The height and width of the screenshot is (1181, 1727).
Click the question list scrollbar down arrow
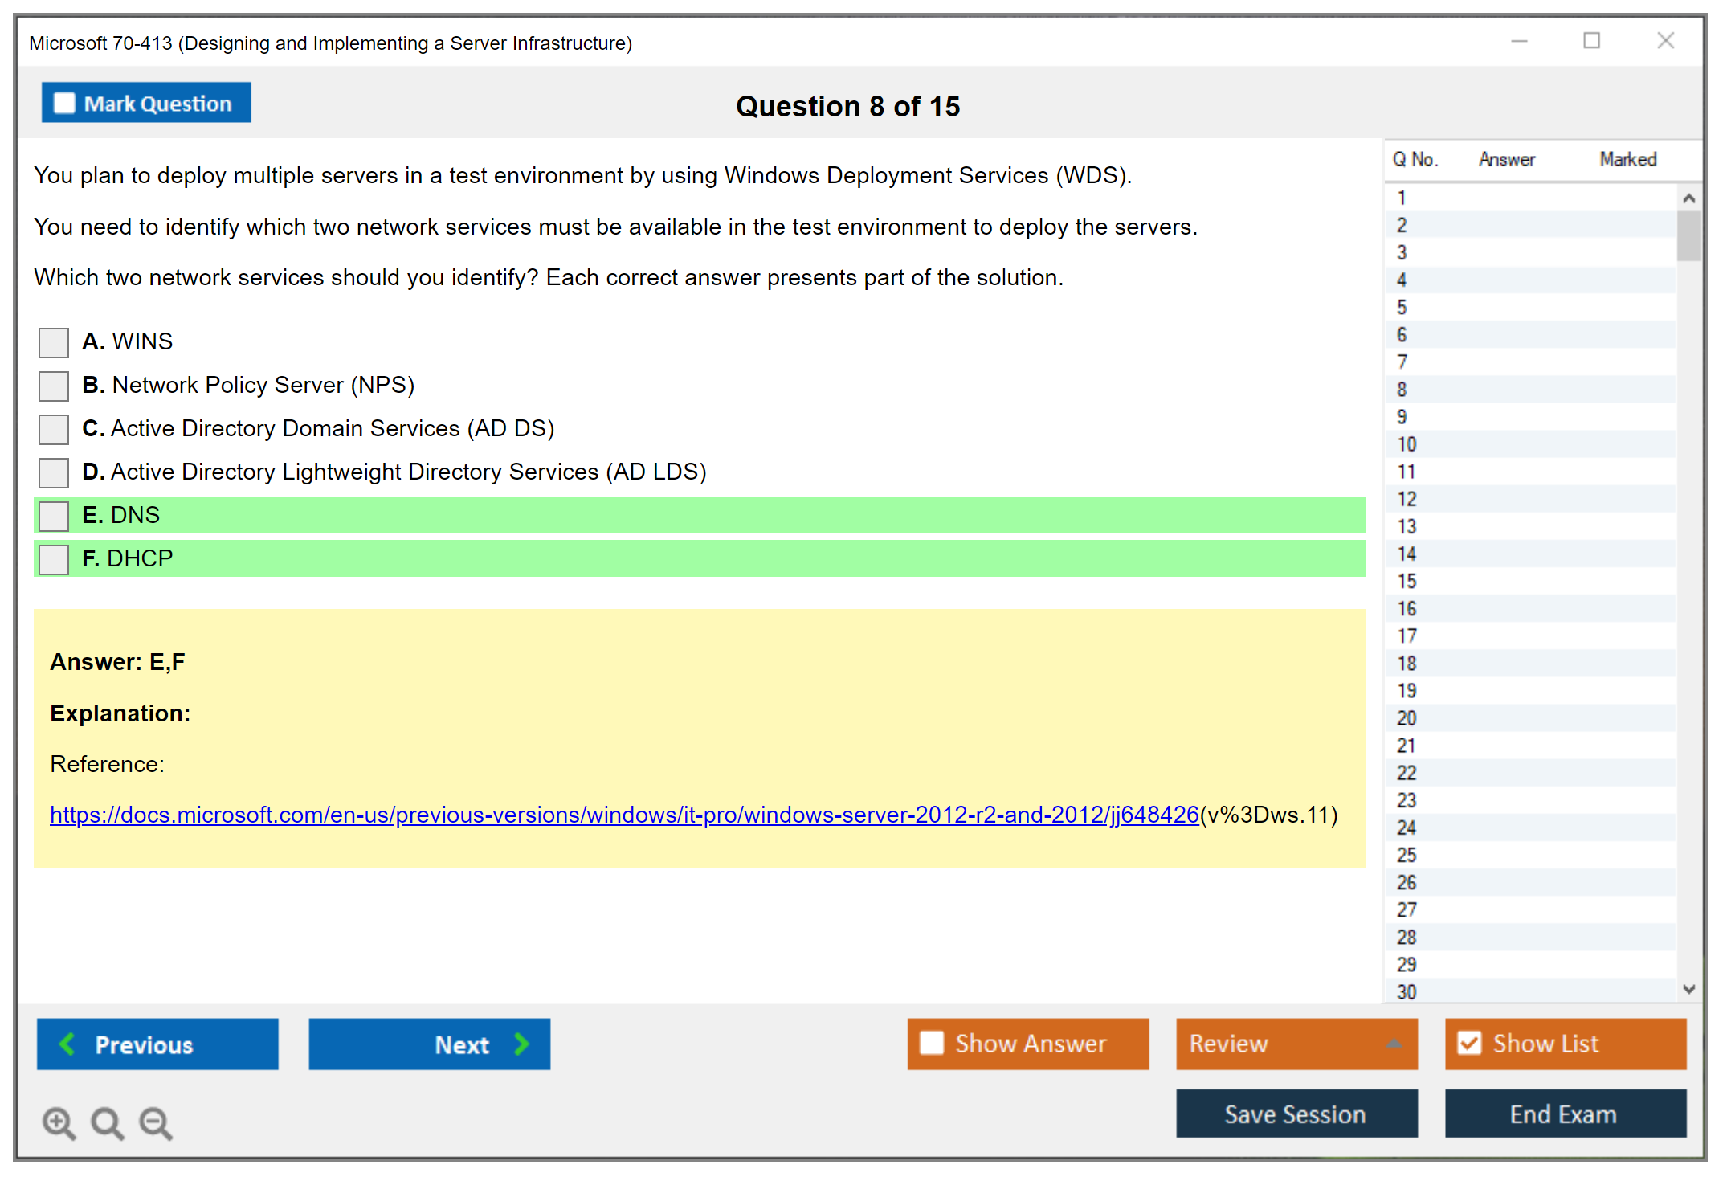pyautogui.click(x=1688, y=990)
